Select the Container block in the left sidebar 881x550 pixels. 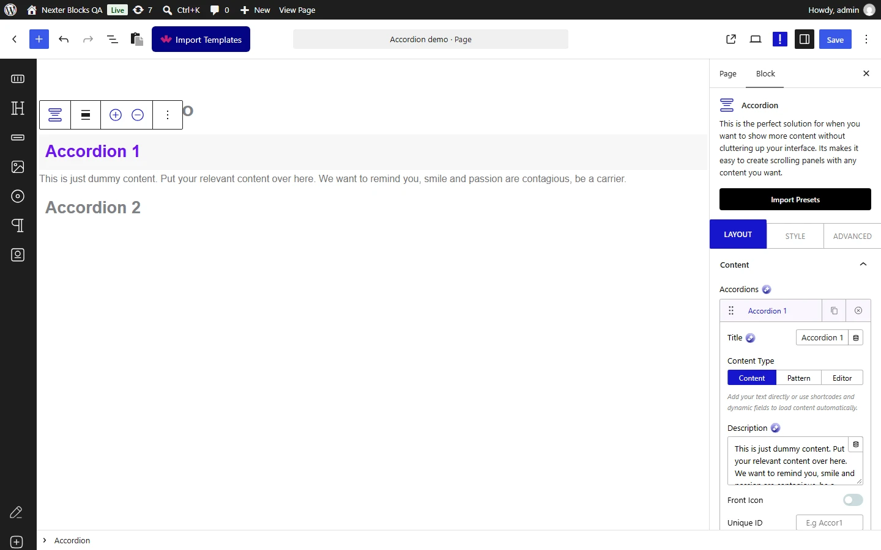[x=18, y=79]
